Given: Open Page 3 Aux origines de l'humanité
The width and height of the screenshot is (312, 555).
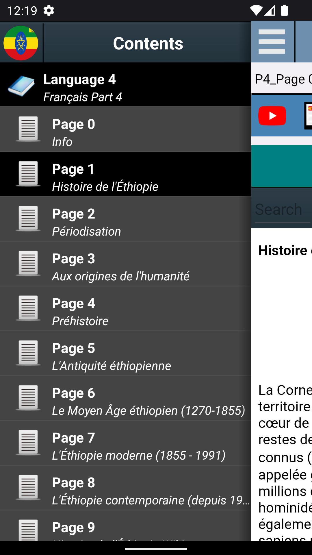Looking at the screenshot, I should (x=126, y=264).
